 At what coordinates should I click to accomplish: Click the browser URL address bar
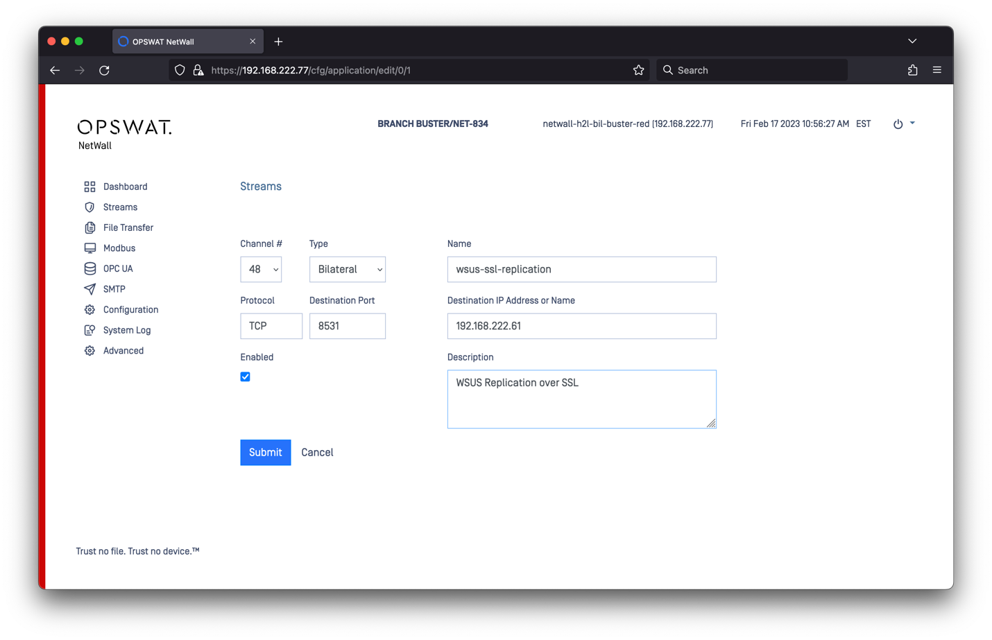(409, 70)
